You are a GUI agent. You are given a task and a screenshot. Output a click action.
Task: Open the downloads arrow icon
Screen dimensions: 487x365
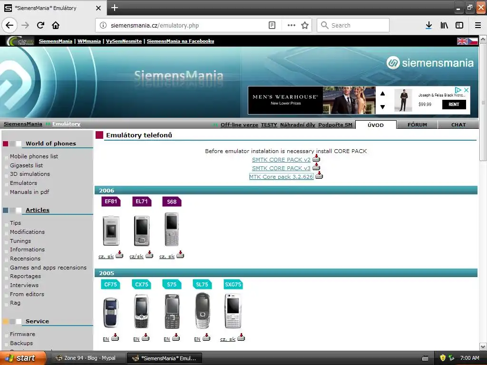(x=429, y=25)
